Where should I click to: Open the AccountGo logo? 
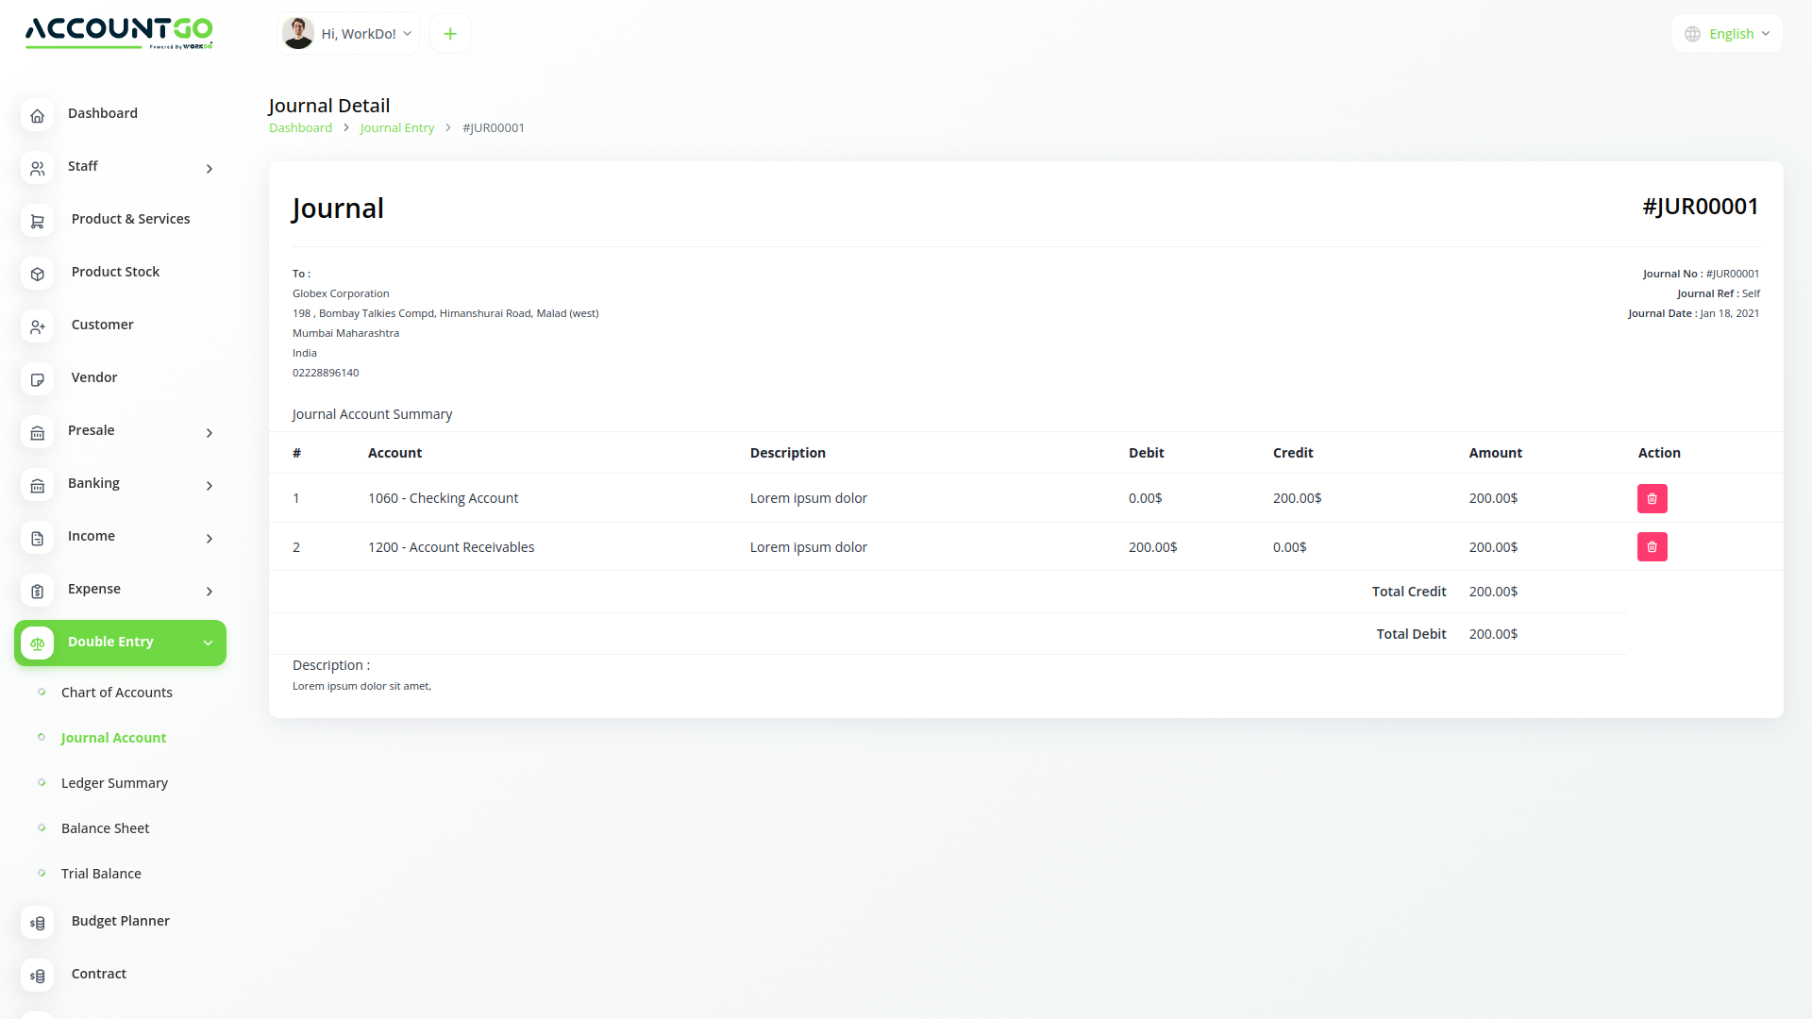click(x=119, y=33)
